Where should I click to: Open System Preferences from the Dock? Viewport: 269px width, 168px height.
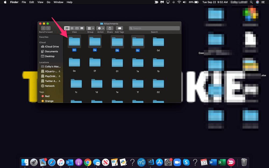[x=168, y=162]
